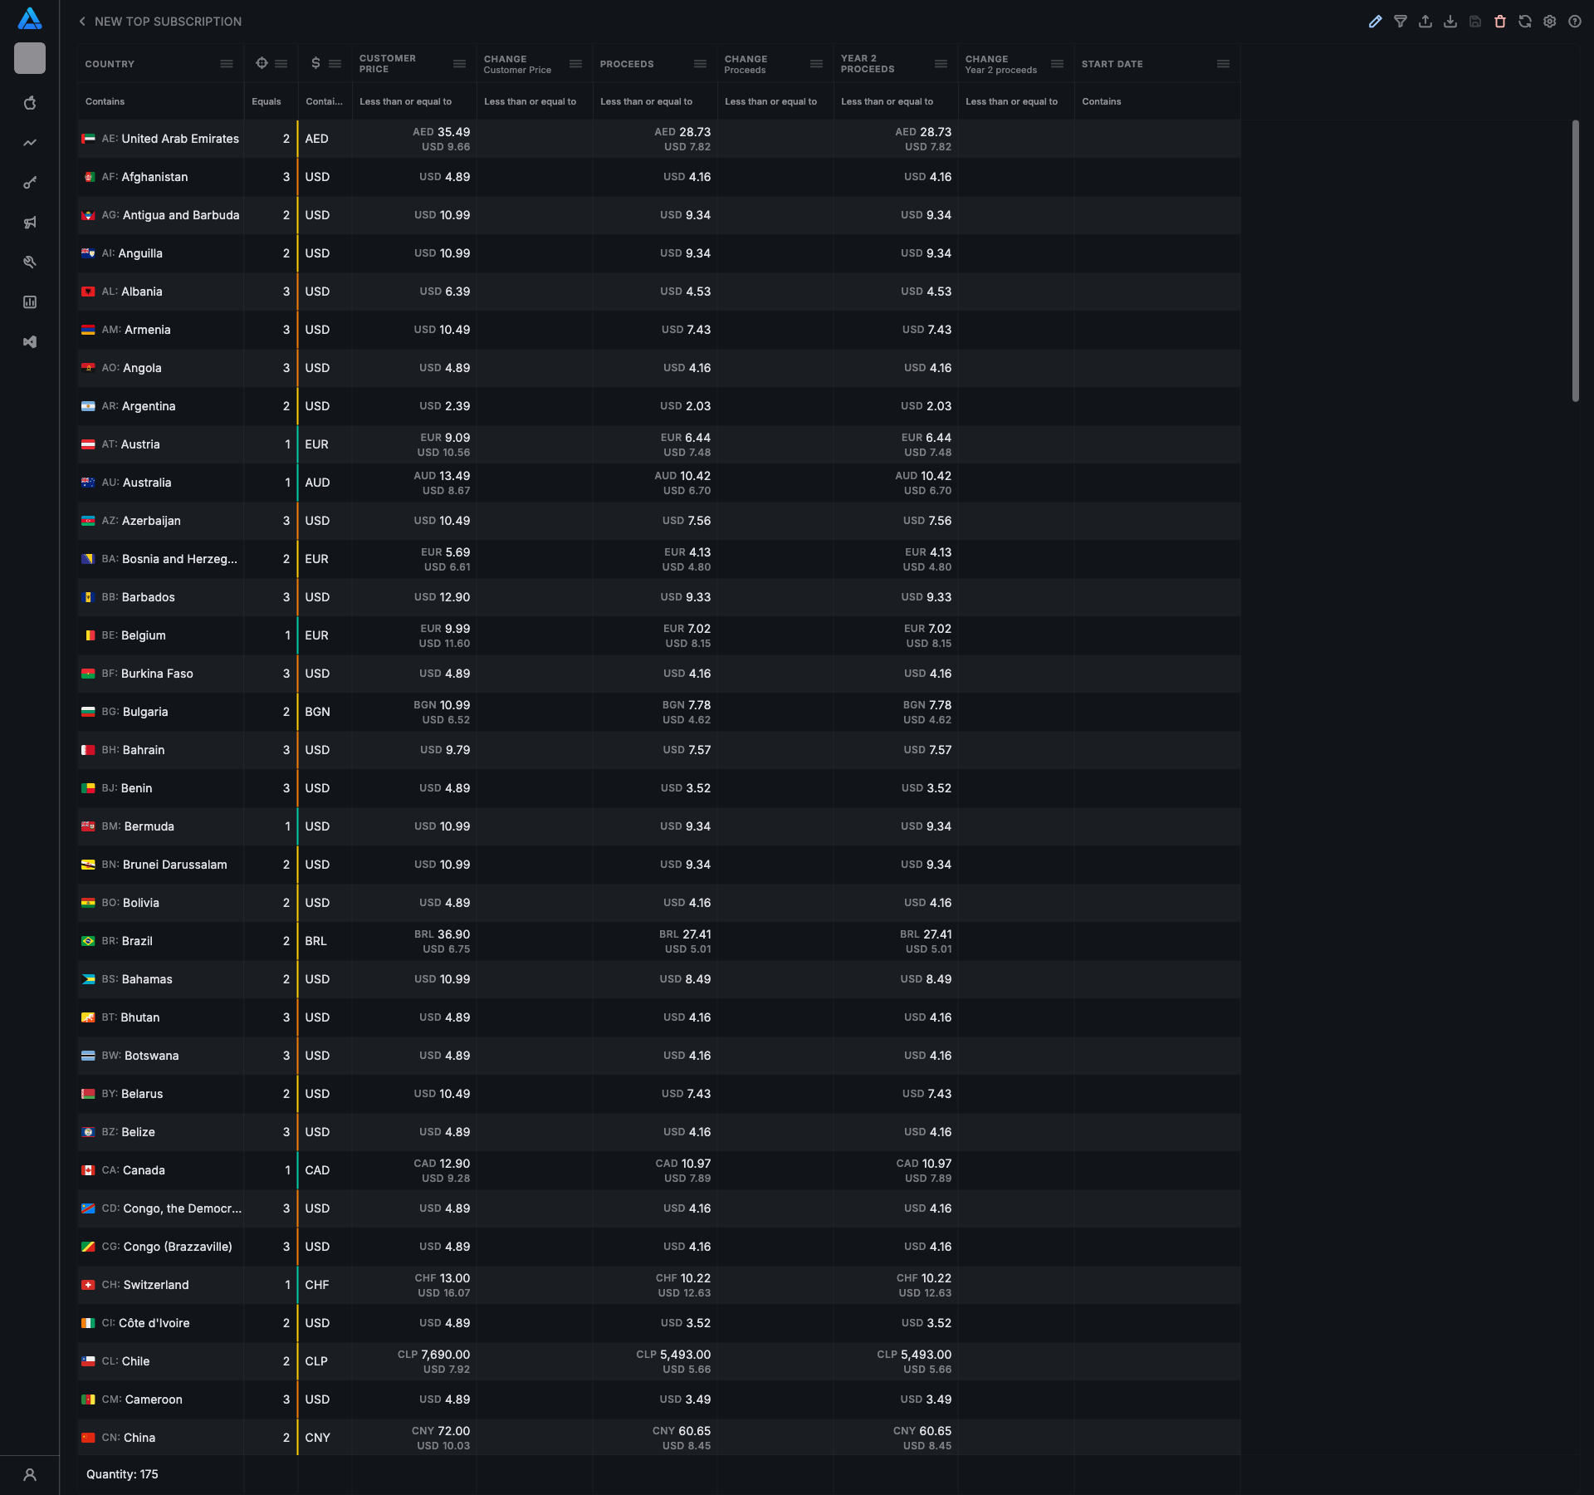Open Start Date column menu

pyautogui.click(x=1223, y=64)
